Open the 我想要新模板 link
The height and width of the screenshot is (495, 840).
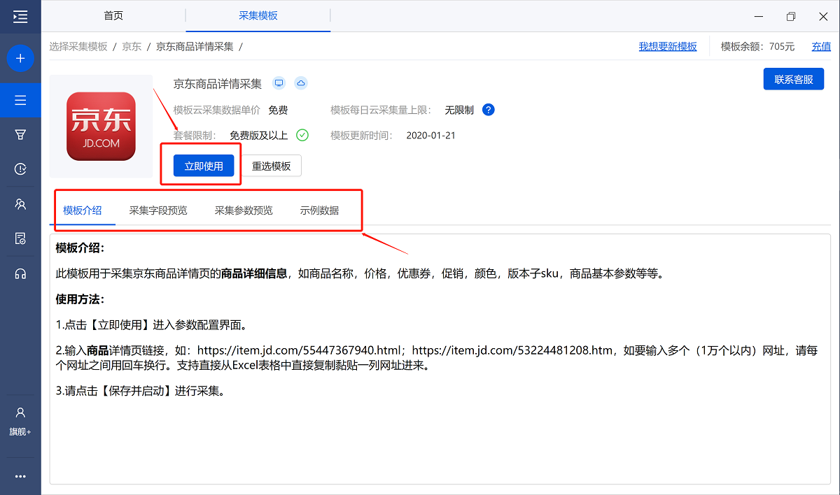[668, 47]
